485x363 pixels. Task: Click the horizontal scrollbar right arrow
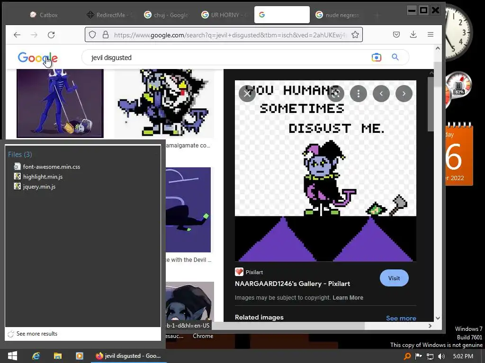tap(430, 326)
